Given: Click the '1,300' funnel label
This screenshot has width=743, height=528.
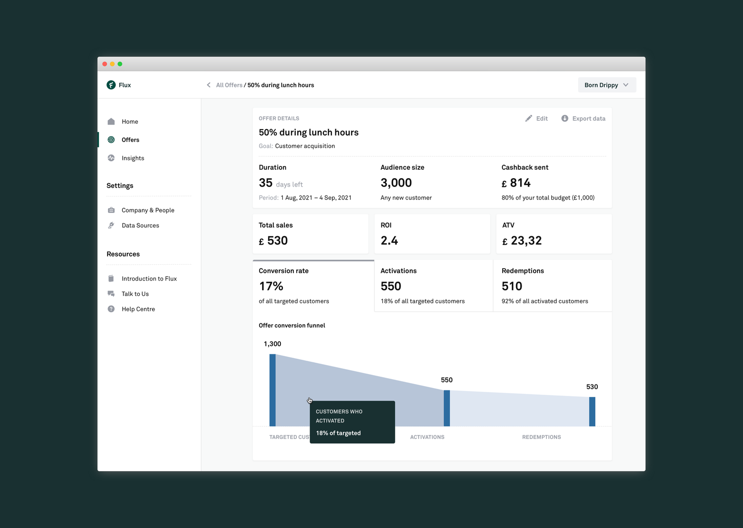Looking at the screenshot, I should click(272, 344).
